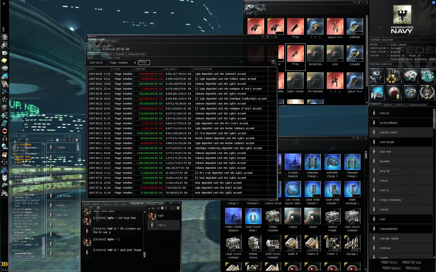Viewport: 436px width, 272px height.
Task: Open the Ref. Type Player Donation dropdown
Action: coord(123,63)
